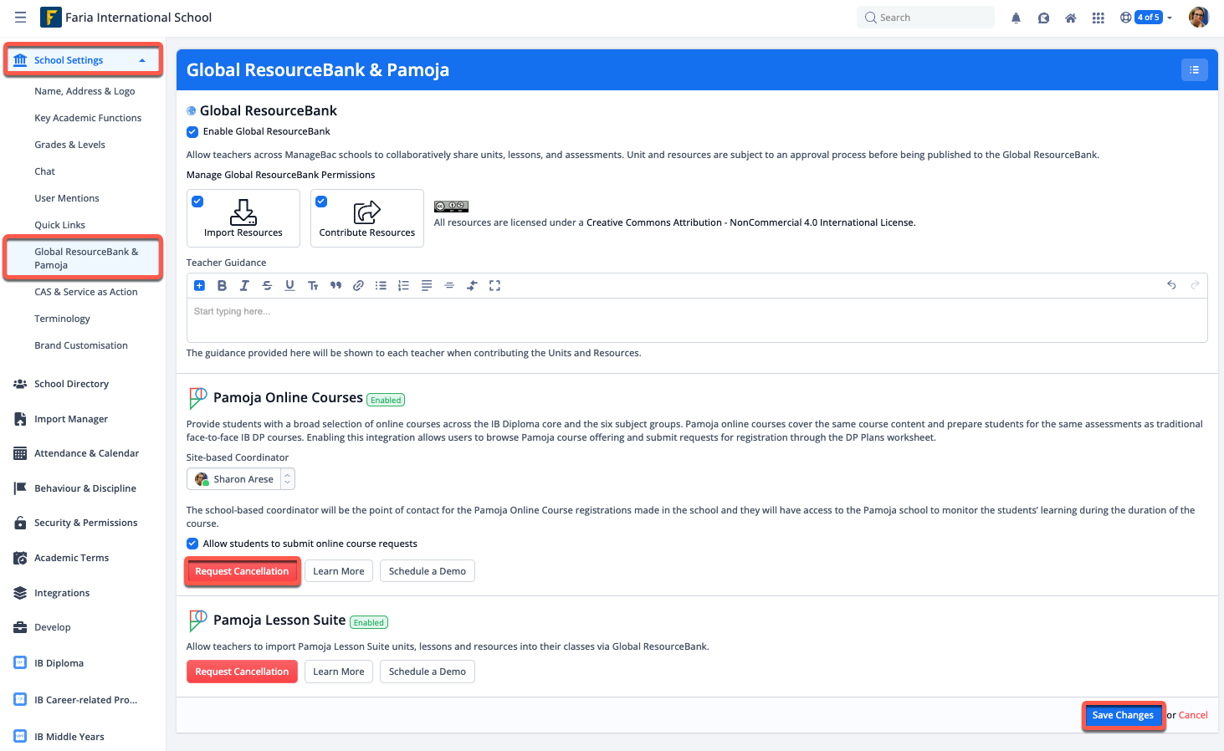Open CAS & Service as Action
This screenshot has height=751, width=1224.
pos(86,292)
